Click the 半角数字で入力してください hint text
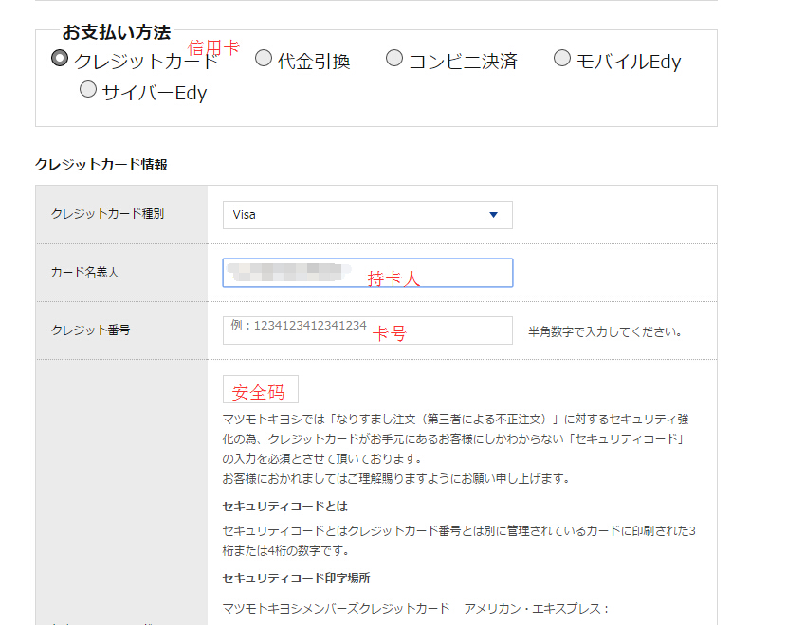This screenshot has height=625, width=805. pos(605,332)
